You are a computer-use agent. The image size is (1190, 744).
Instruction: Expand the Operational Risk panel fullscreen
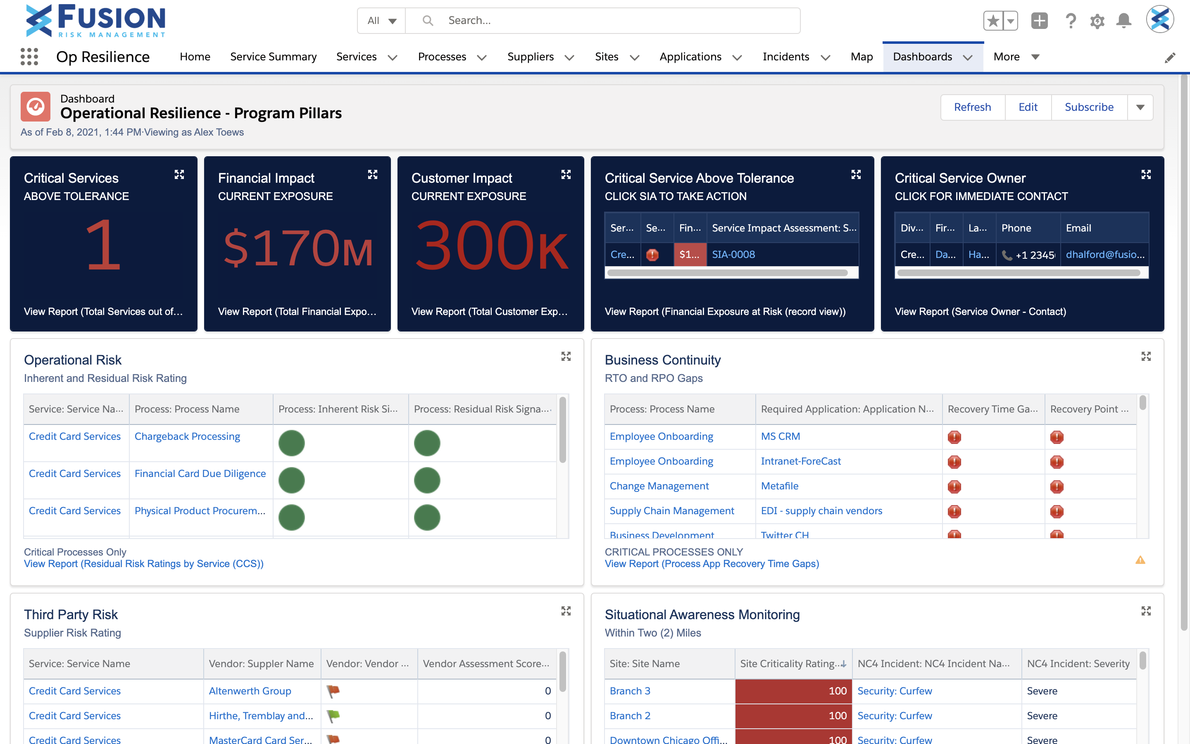[566, 356]
